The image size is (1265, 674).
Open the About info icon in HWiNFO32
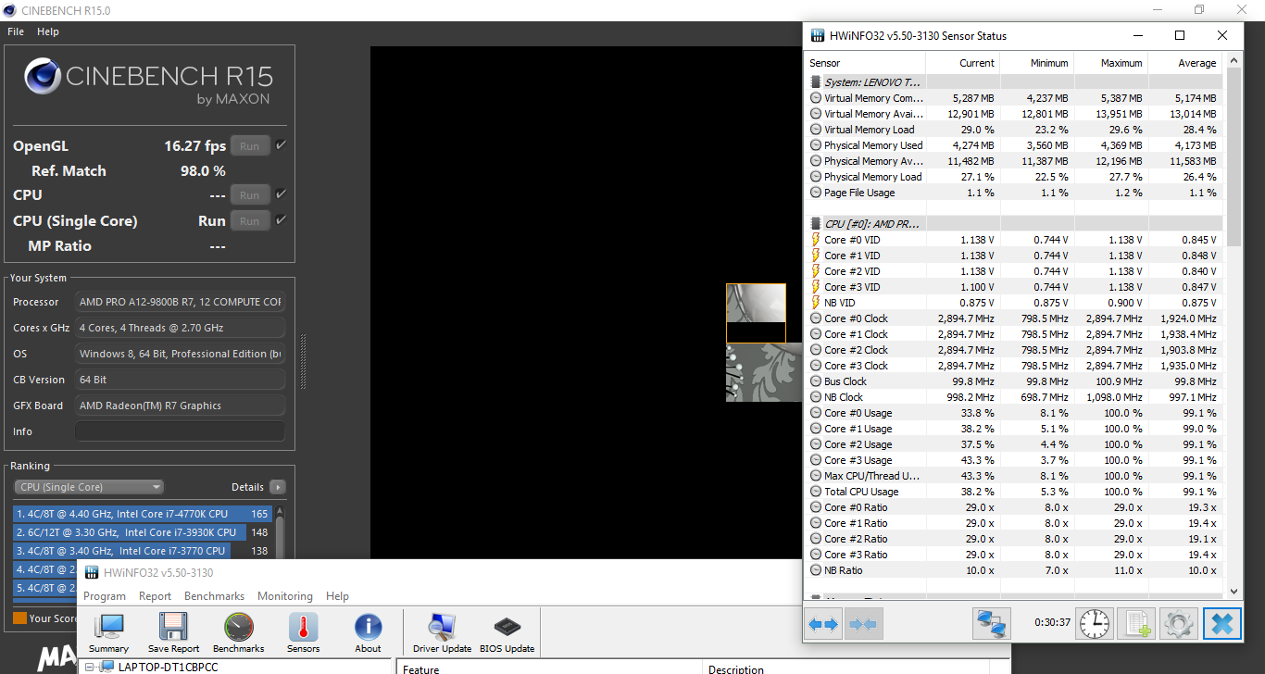click(x=368, y=633)
